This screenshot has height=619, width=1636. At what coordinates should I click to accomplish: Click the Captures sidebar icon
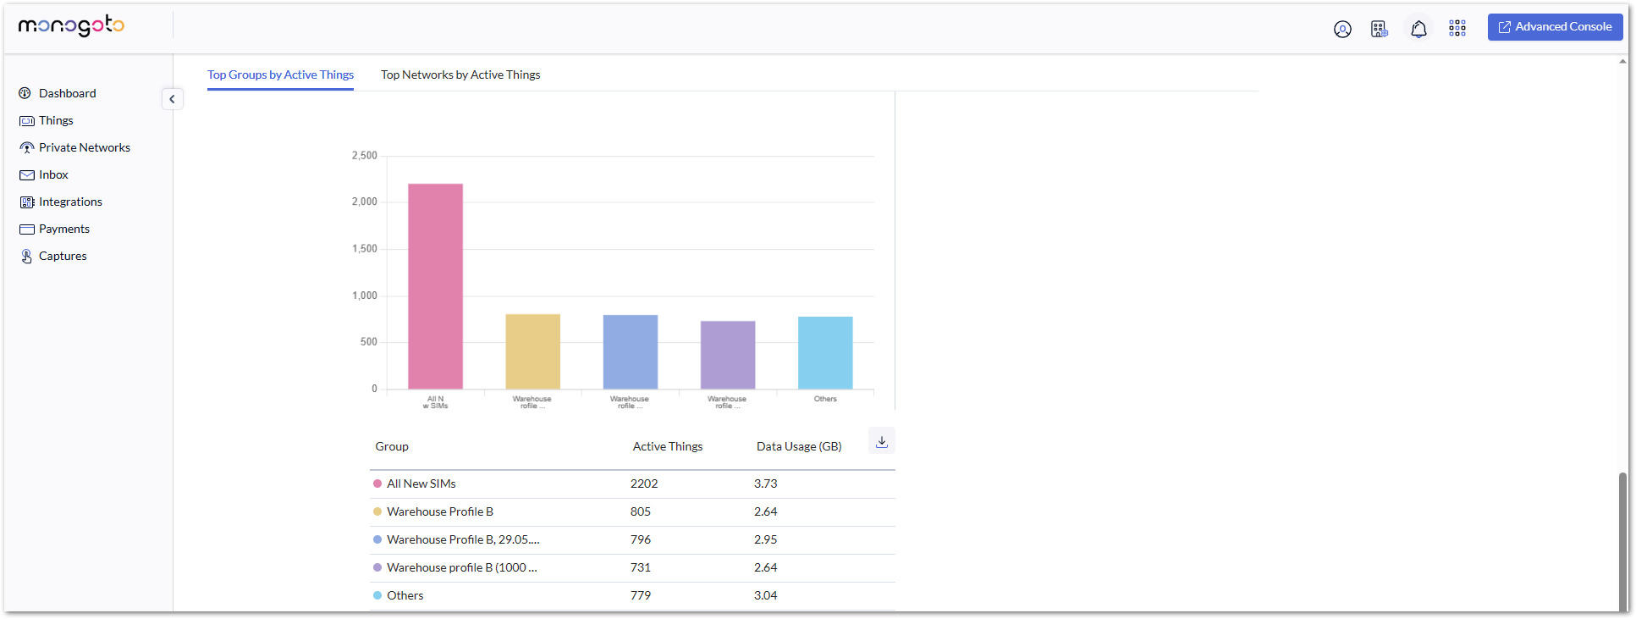pyautogui.click(x=26, y=257)
